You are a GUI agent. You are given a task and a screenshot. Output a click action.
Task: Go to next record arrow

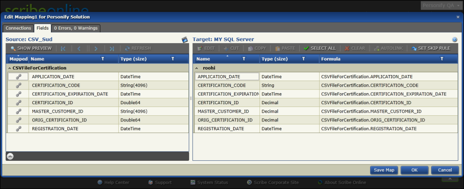point(96,49)
